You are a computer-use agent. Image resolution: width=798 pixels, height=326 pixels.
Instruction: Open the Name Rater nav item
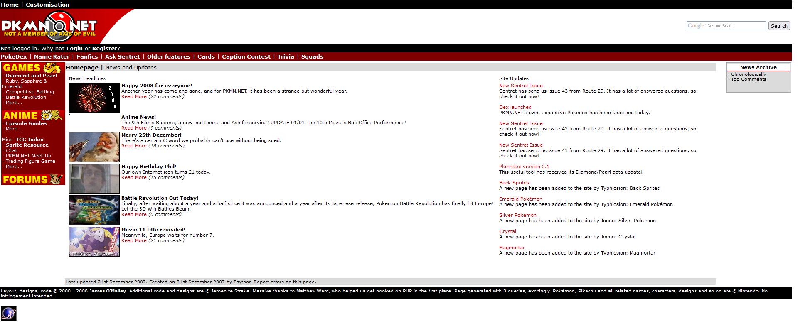52,56
